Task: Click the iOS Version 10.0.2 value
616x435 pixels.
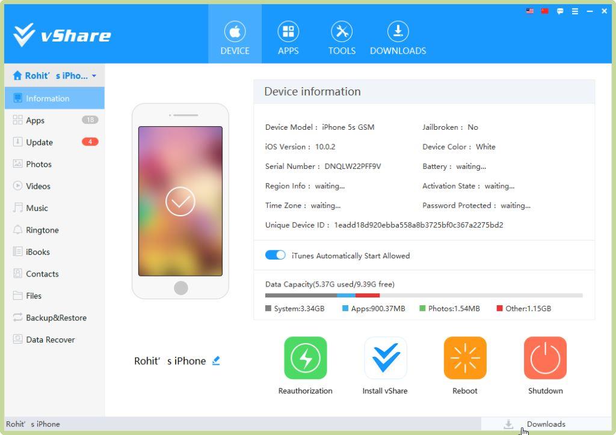Action: pos(325,147)
